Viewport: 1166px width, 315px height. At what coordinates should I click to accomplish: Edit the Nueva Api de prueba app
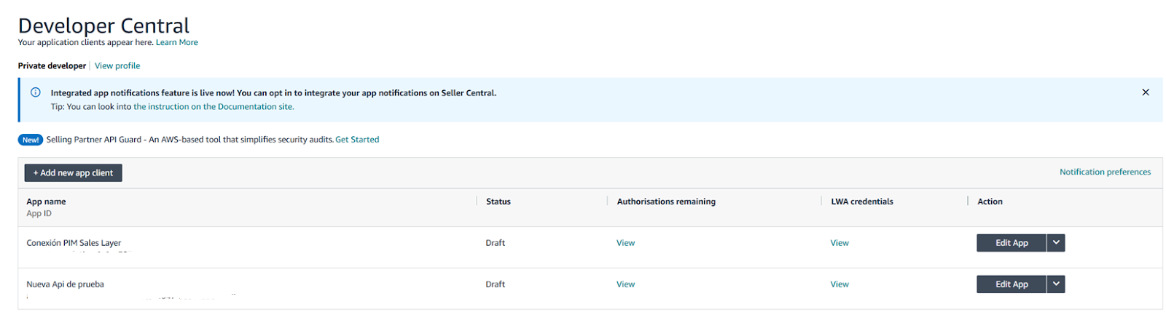click(1011, 284)
